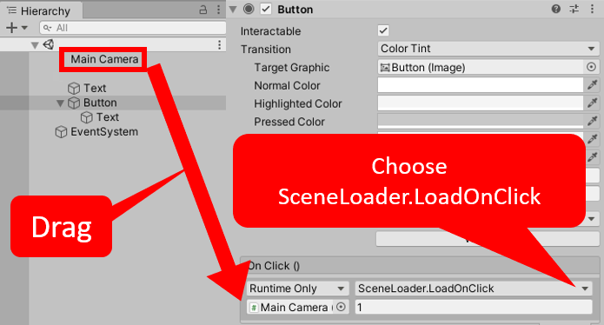604x325 pixels.
Task: Uncheck the Interactable checkbox
Action: pyautogui.click(x=383, y=30)
